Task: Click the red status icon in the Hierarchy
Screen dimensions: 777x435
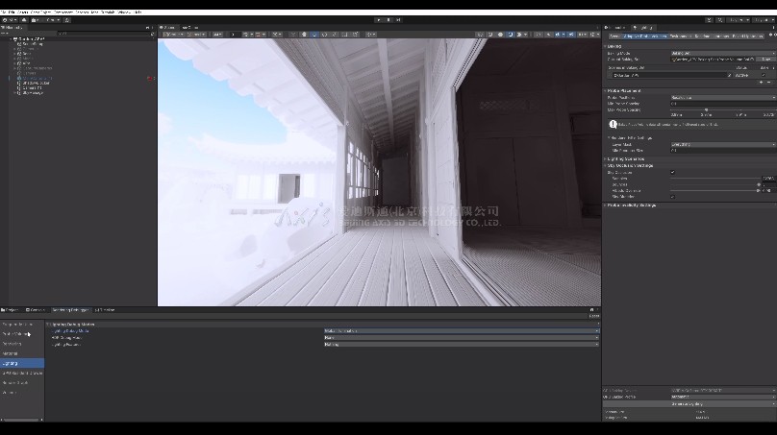Action: point(150,78)
